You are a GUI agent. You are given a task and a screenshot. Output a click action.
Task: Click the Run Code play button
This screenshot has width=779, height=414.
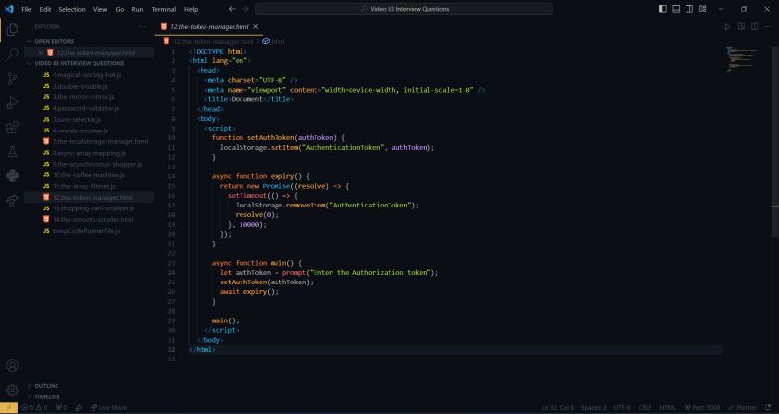[x=726, y=26]
